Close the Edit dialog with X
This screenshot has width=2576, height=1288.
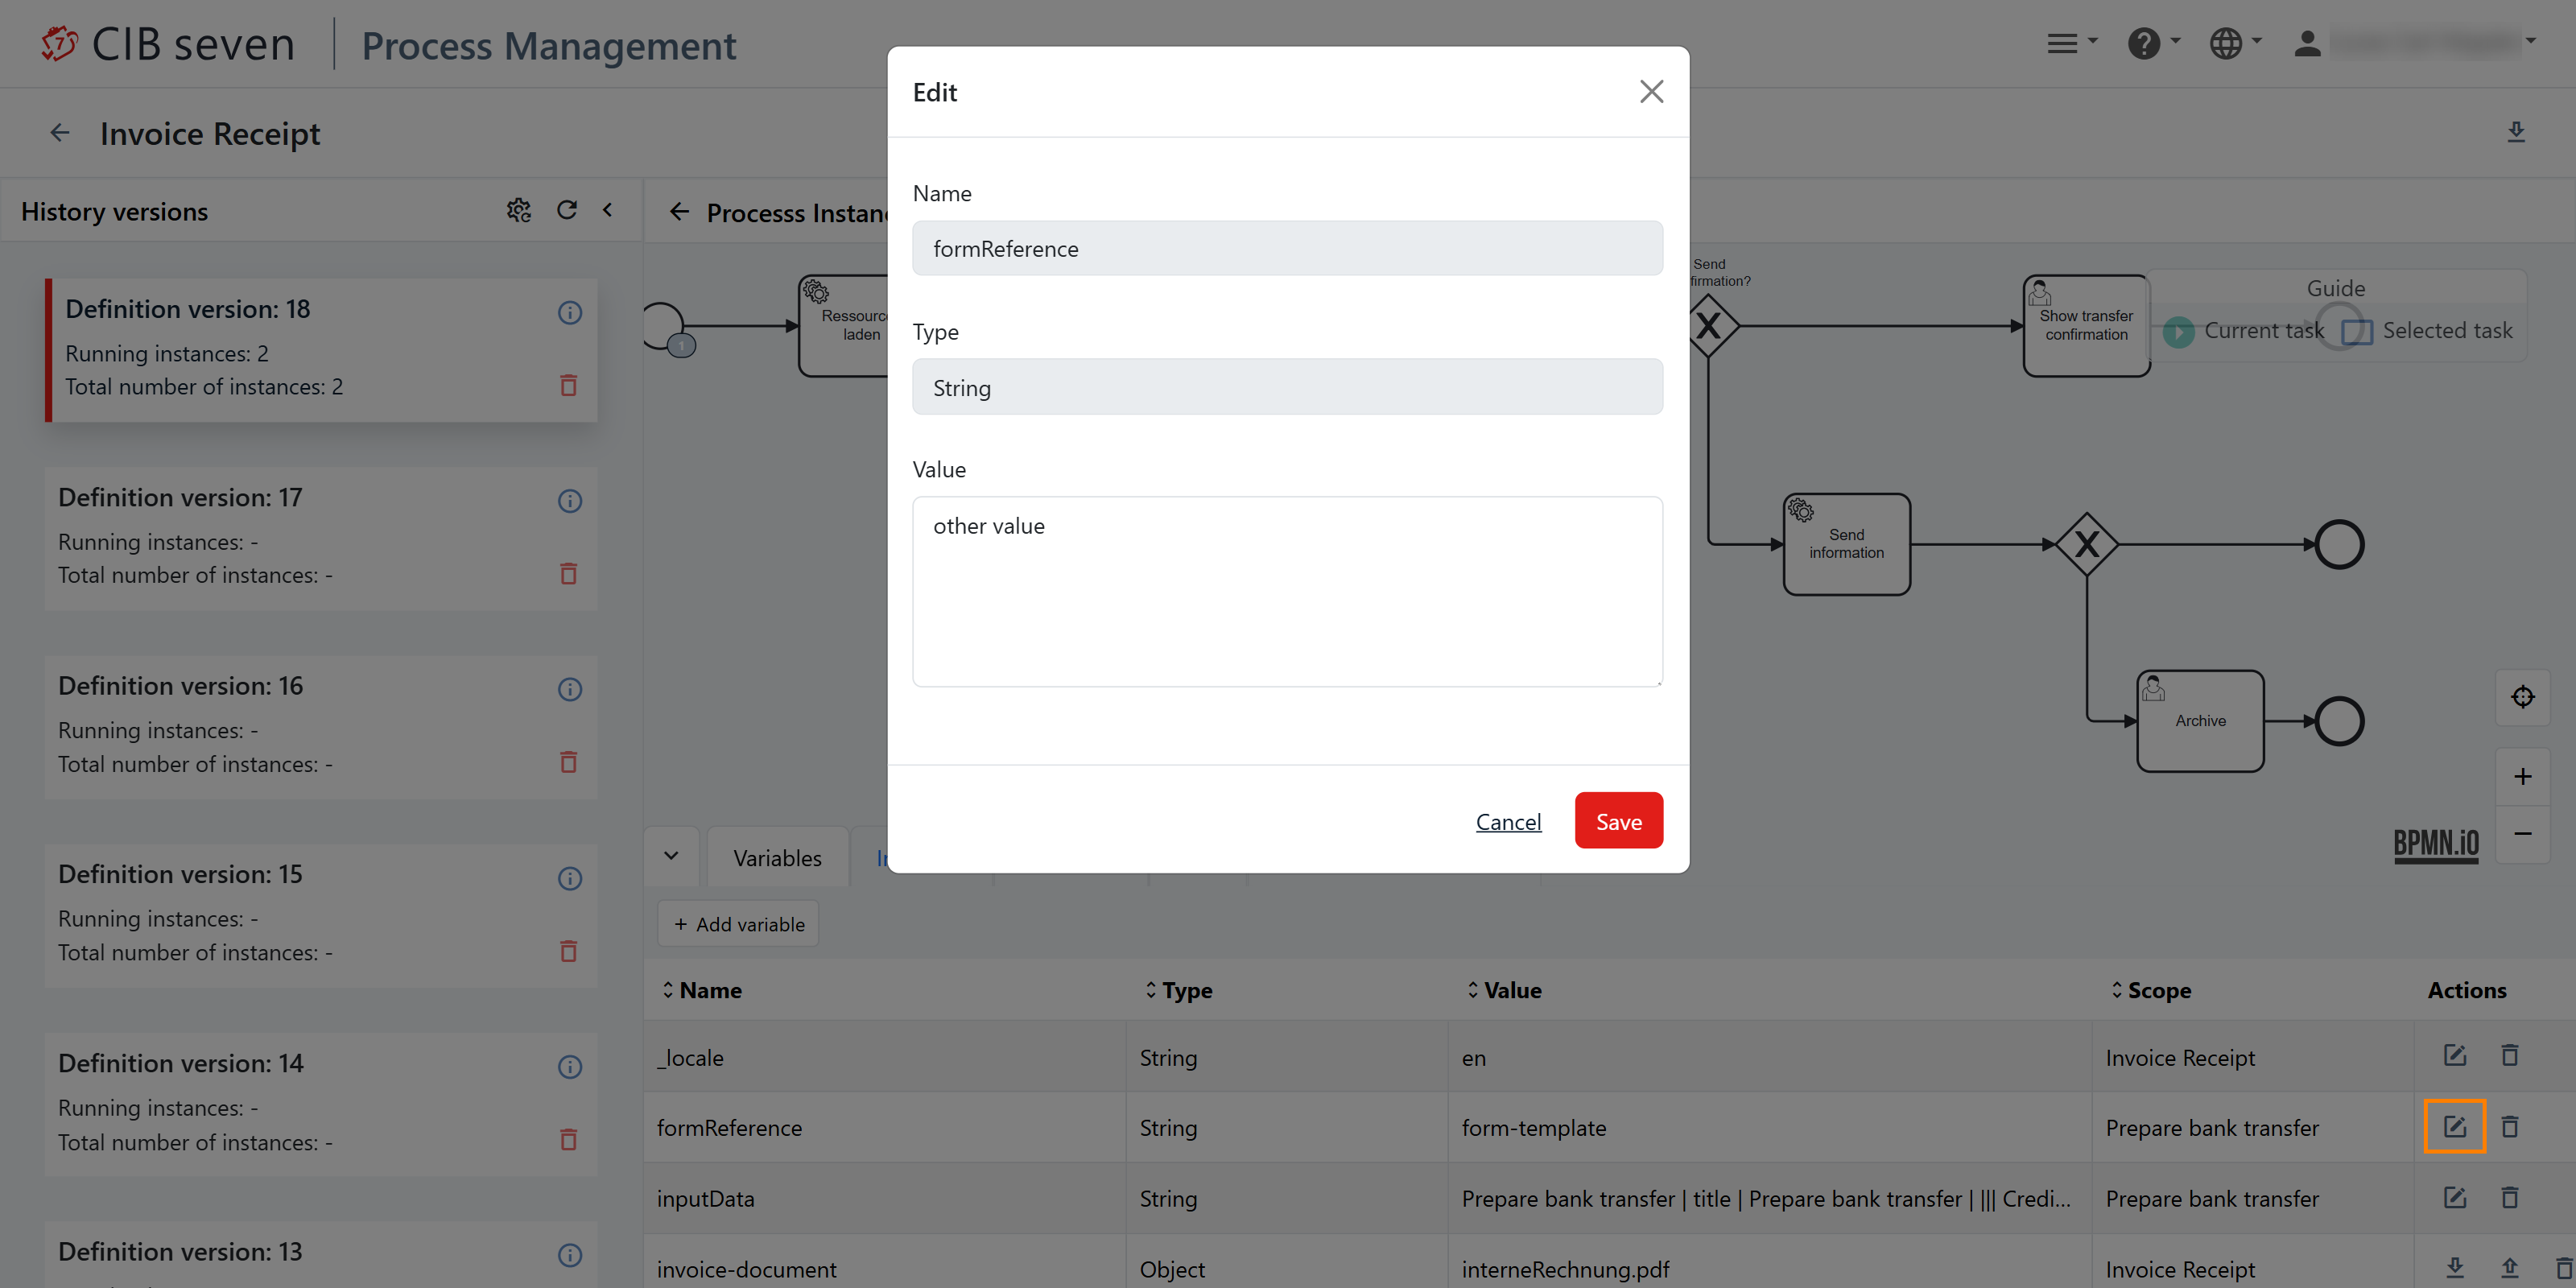click(1650, 92)
